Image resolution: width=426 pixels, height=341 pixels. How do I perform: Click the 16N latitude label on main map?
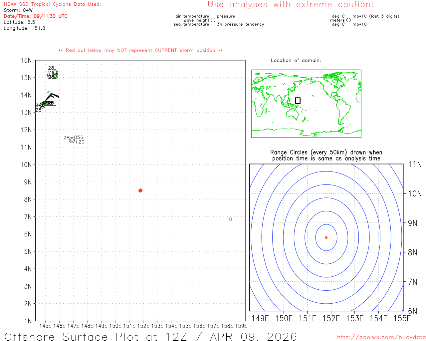pyautogui.click(x=26, y=60)
